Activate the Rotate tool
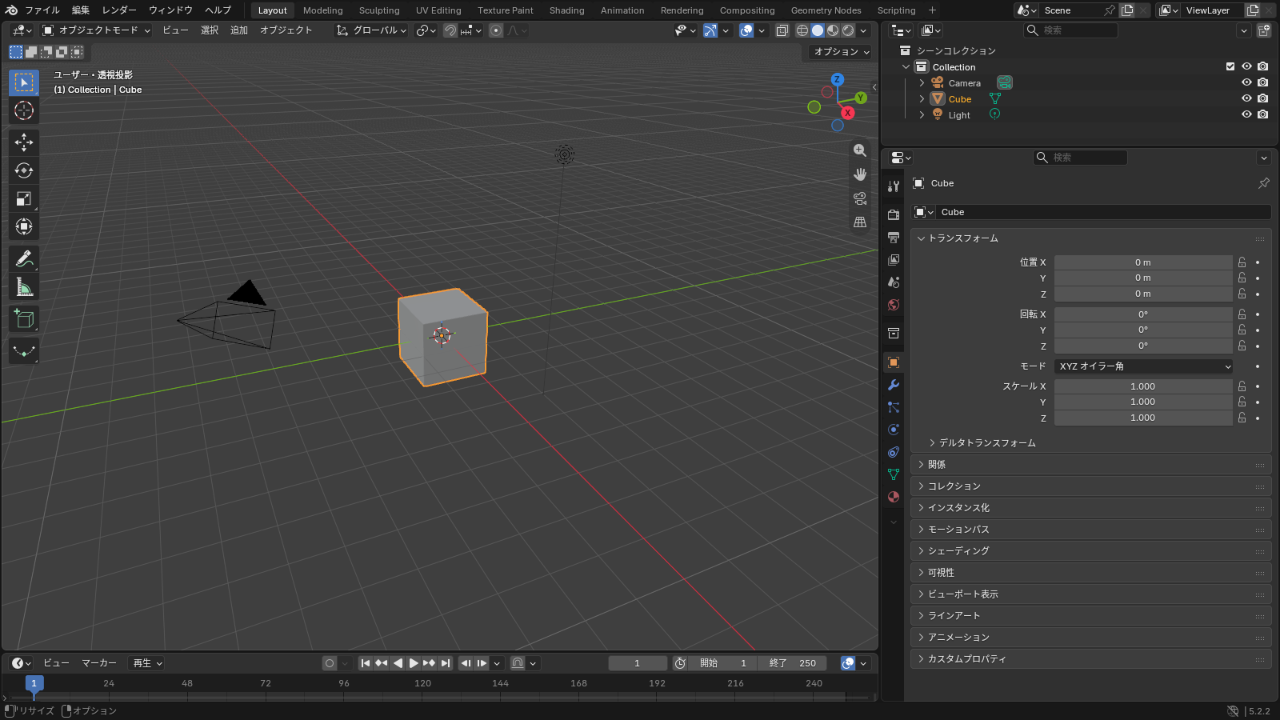The width and height of the screenshot is (1280, 720). pyautogui.click(x=24, y=170)
